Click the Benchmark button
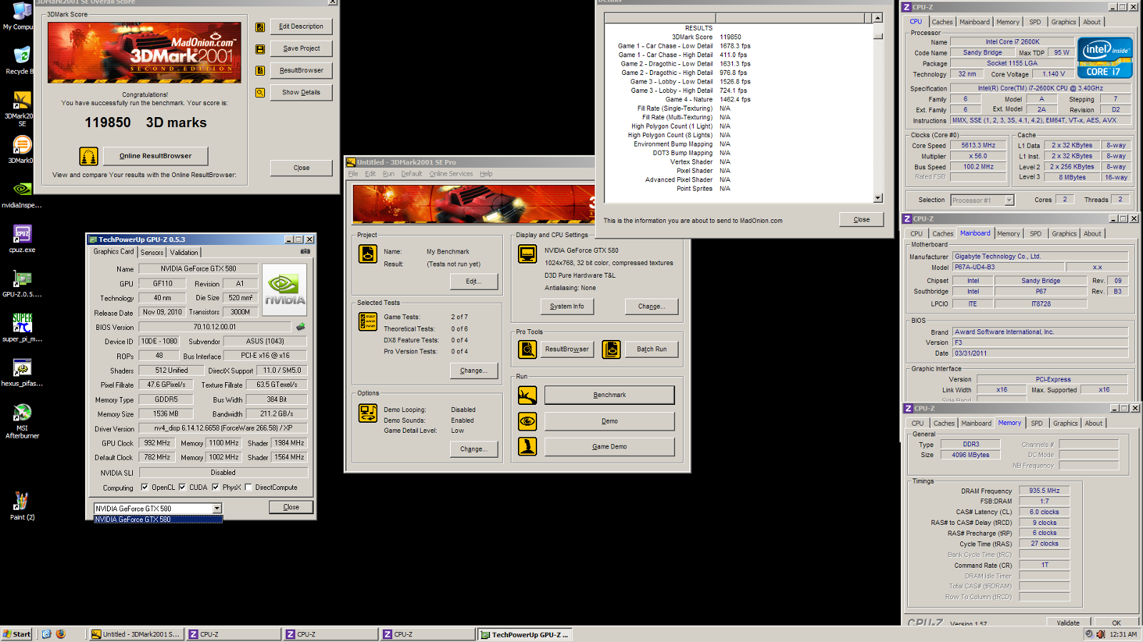 click(x=609, y=395)
